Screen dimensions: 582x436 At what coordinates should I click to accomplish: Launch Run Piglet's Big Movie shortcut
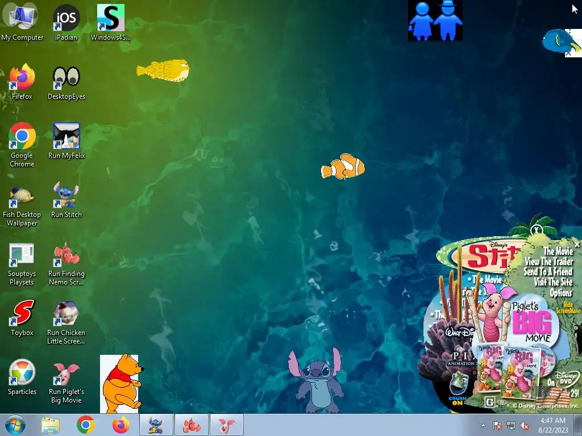(x=66, y=383)
